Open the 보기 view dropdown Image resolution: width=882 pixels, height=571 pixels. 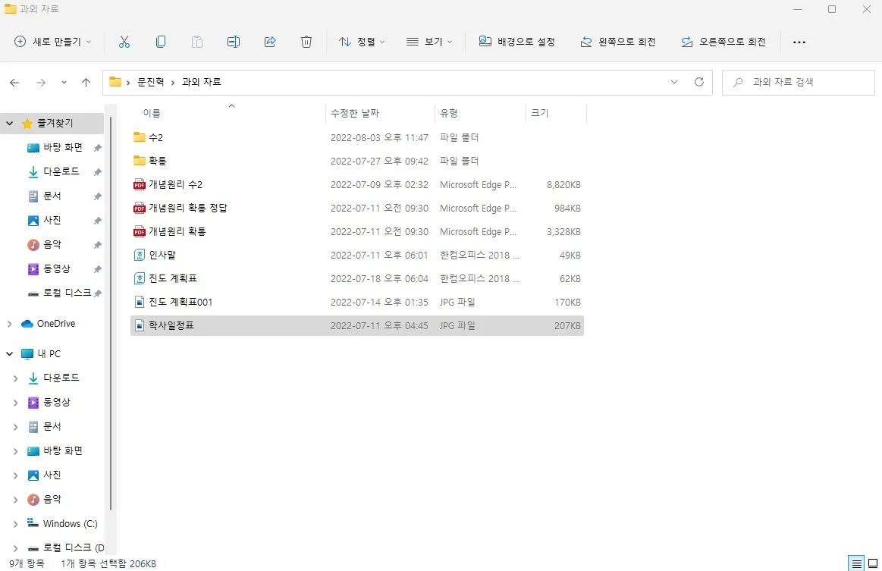[429, 42]
